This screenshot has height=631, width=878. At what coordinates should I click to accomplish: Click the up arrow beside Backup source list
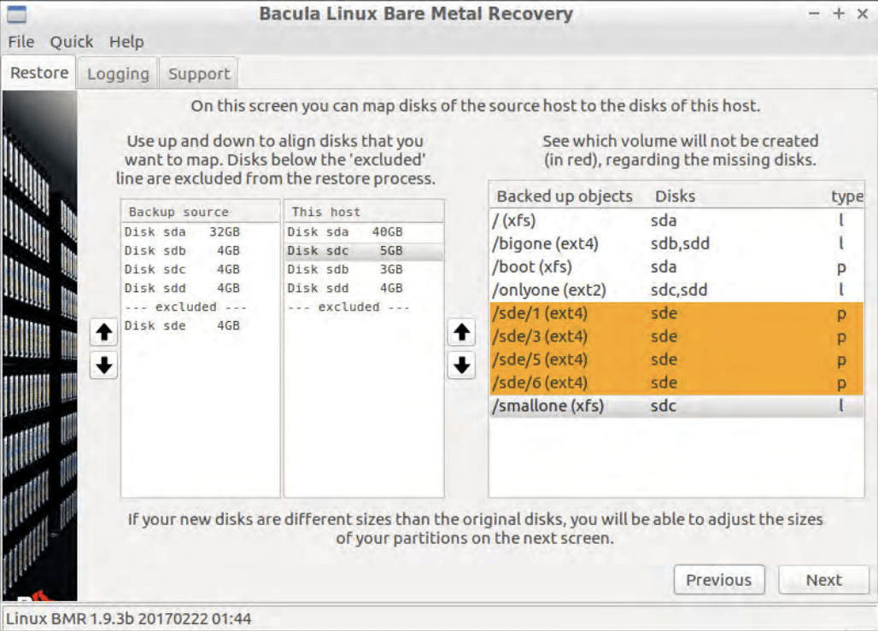tap(102, 332)
